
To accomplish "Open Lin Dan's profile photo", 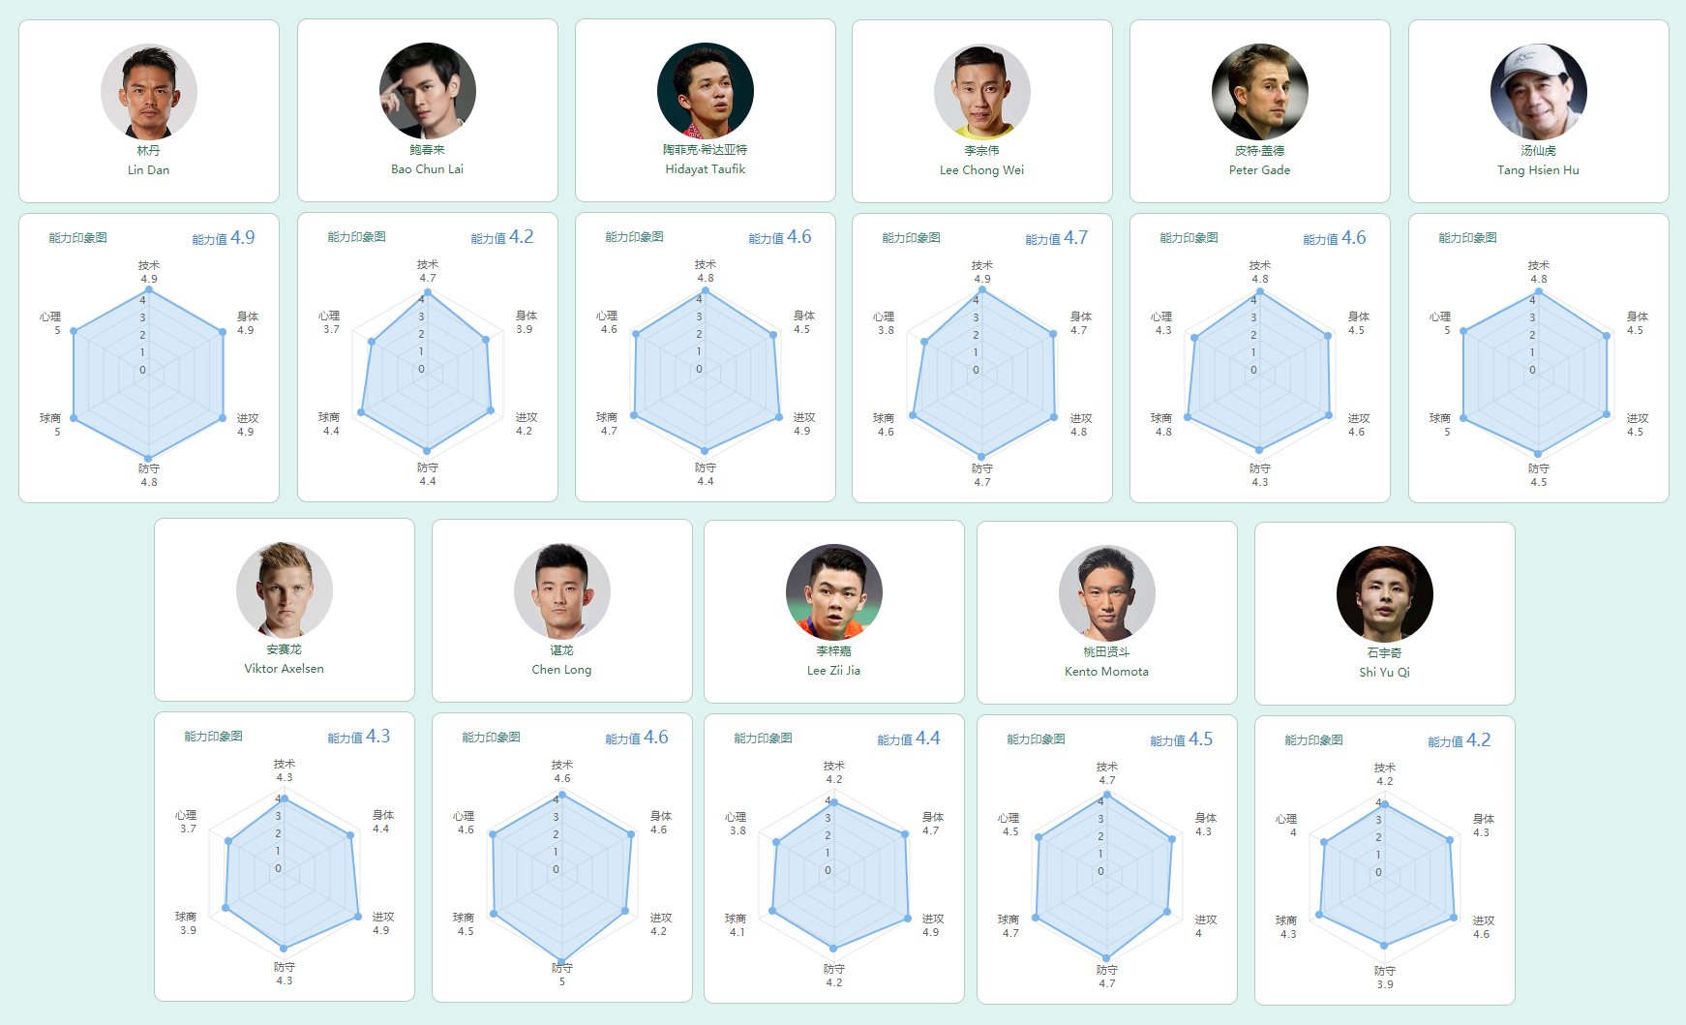I will click(149, 92).
